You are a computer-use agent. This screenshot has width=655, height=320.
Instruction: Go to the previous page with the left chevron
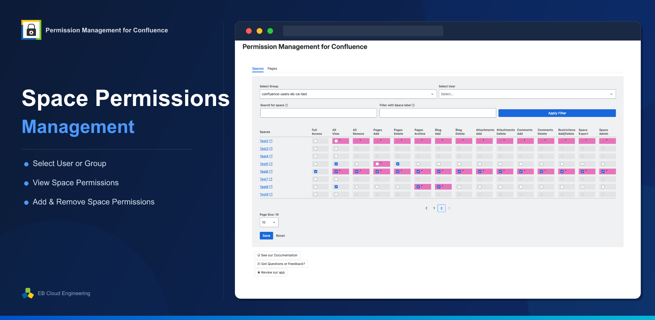(426, 208)
